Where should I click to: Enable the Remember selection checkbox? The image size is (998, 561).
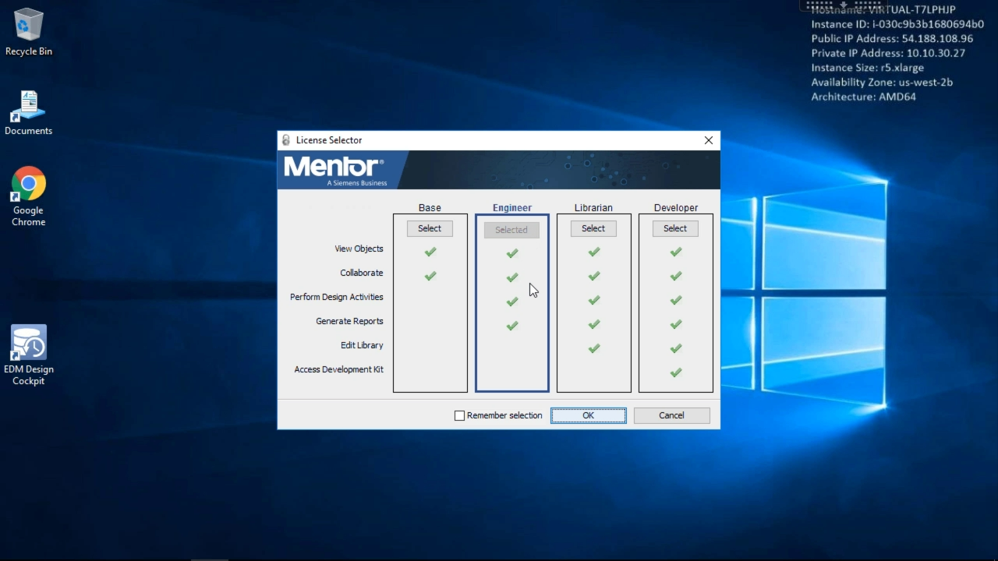coord(460,416)
